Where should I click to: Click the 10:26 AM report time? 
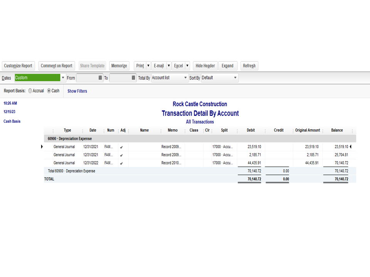coord(10,103)
